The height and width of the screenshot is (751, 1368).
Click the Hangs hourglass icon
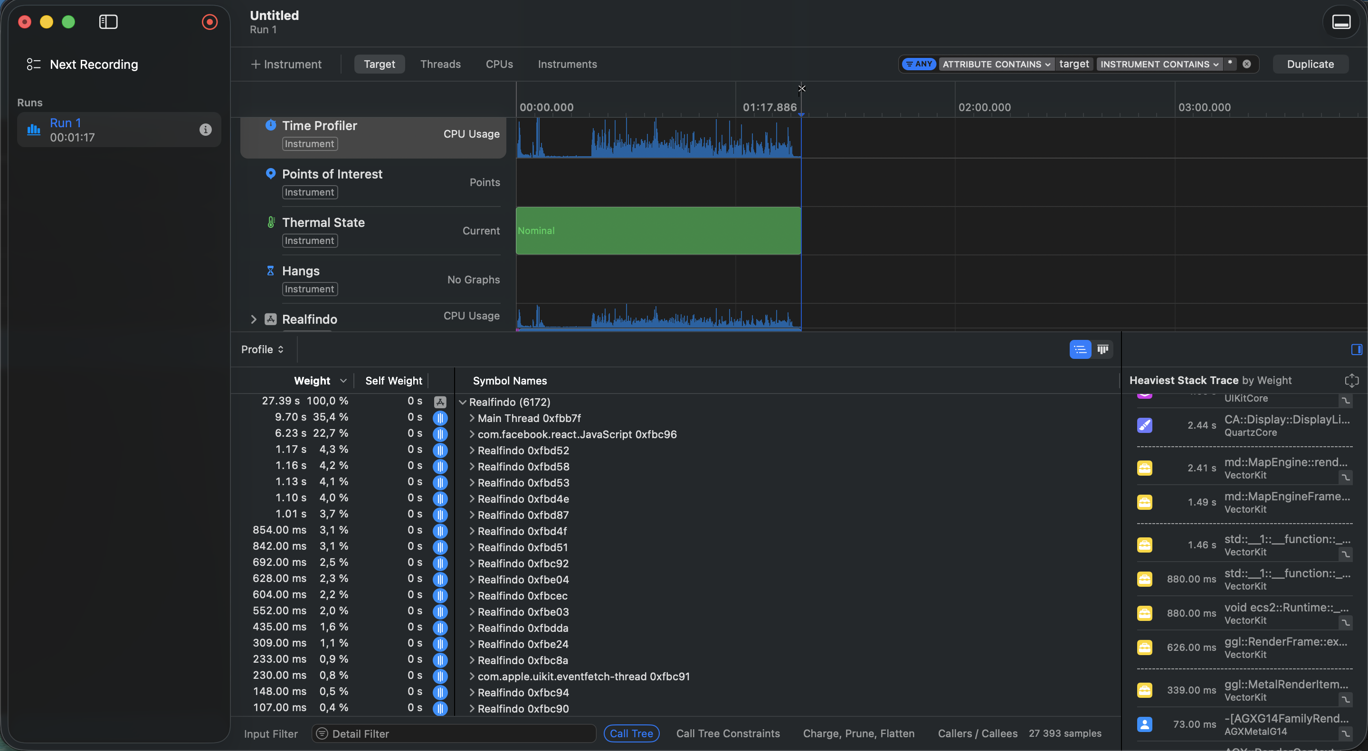[271, 271]
